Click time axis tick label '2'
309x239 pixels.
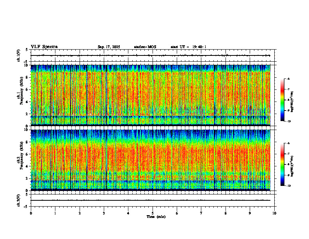click(80, 213)
